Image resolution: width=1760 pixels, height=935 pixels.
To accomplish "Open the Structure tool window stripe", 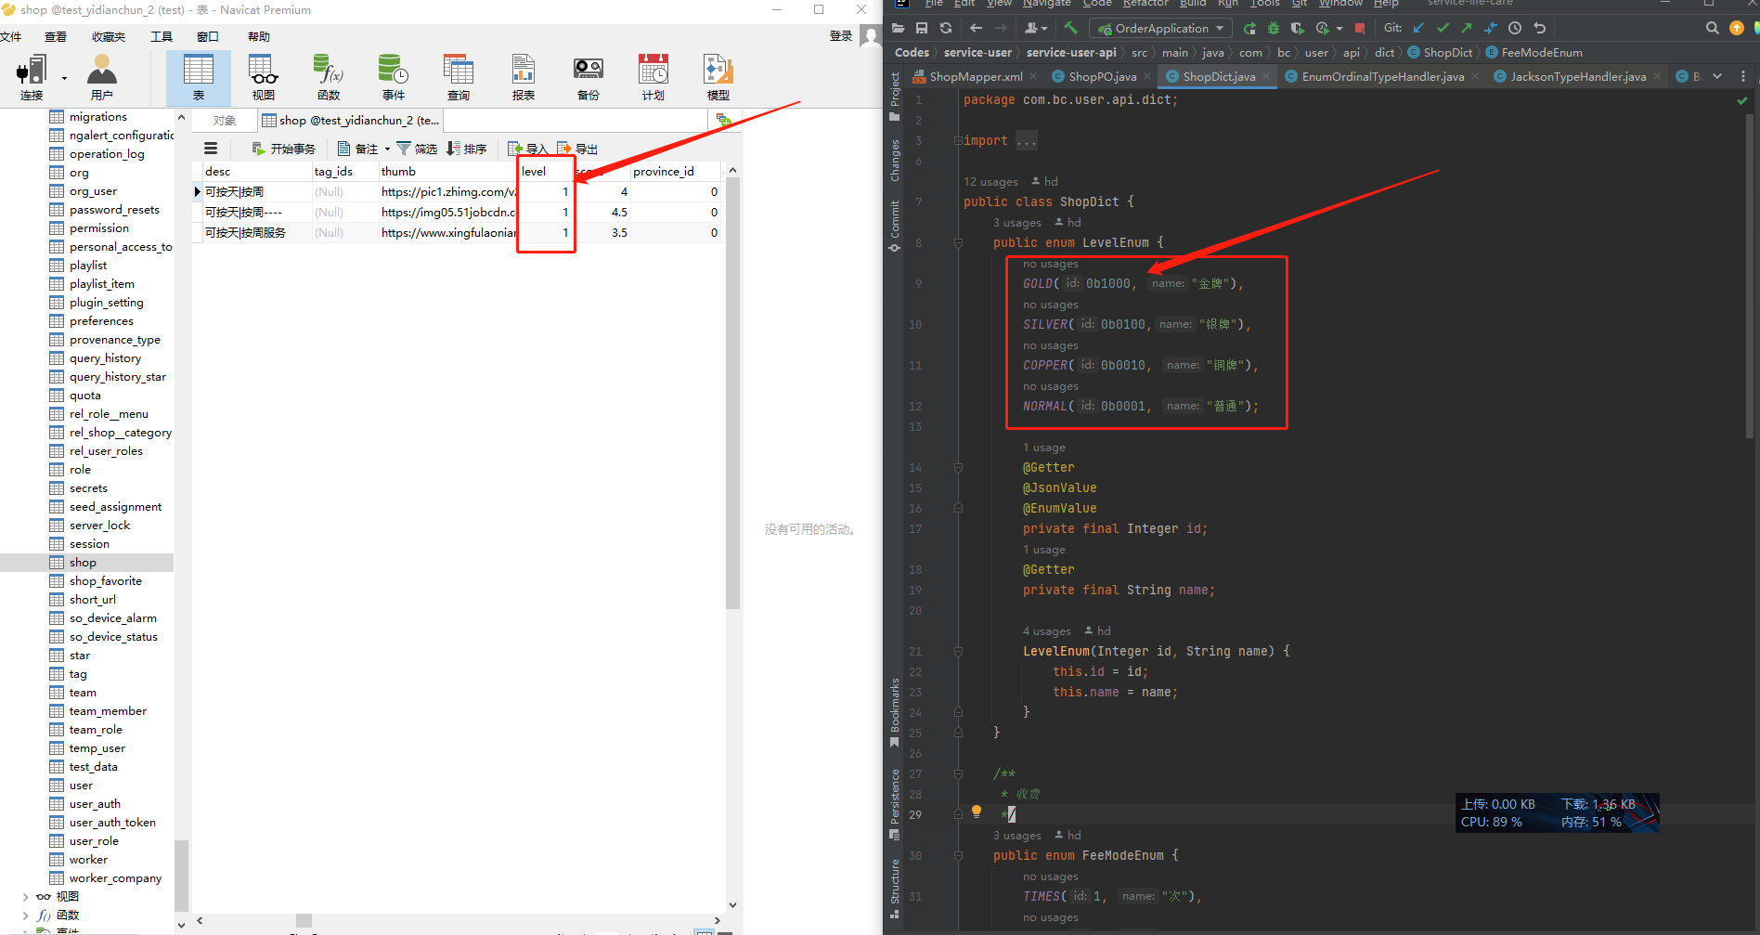I will pos(895,888).
